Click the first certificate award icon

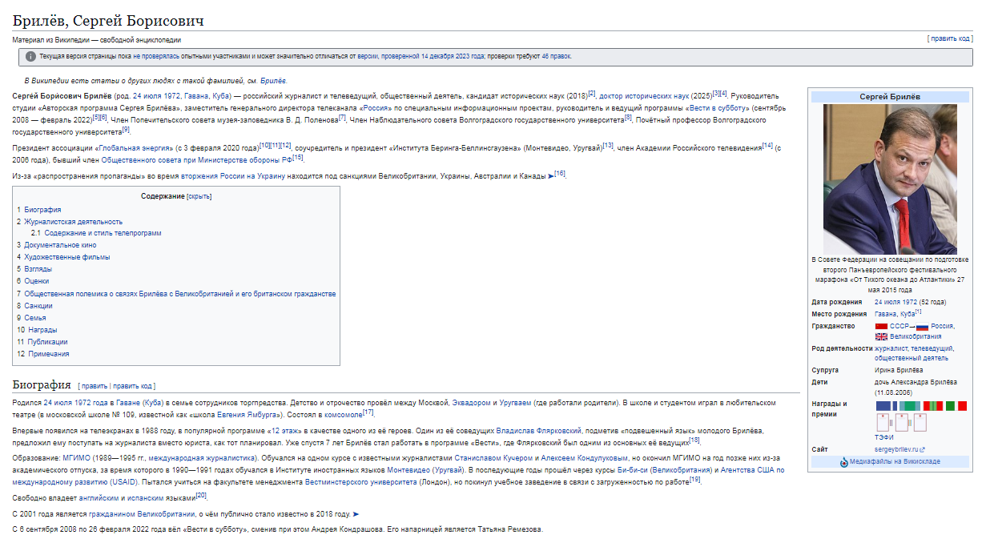(882, 423)
